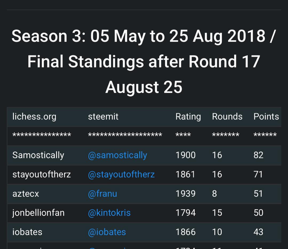Select the lichess.org column header

34,117
